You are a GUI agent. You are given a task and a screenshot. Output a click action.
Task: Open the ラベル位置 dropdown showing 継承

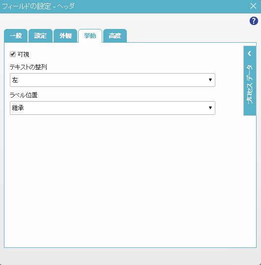pyautogui.click(x=113, y=108)
